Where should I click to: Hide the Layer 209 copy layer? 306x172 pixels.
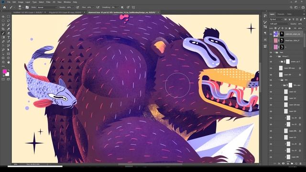pos(271,68)
